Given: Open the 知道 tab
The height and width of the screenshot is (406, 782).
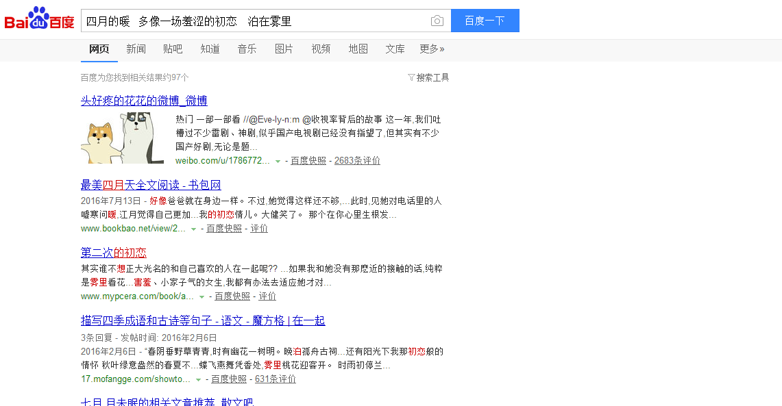Looking at the screenshot, I should (x=210, y=49).
